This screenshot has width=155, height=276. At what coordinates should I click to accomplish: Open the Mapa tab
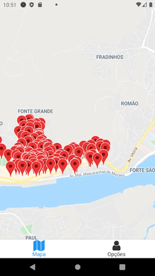coord(39,249)
